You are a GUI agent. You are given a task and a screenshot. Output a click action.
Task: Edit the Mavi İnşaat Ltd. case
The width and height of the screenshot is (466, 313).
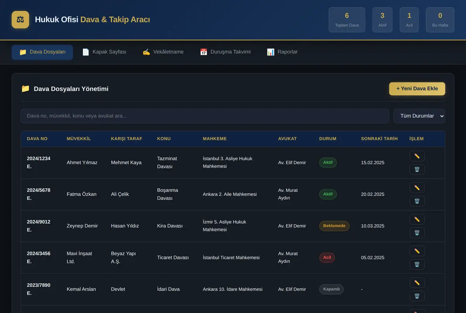(417, 251)
